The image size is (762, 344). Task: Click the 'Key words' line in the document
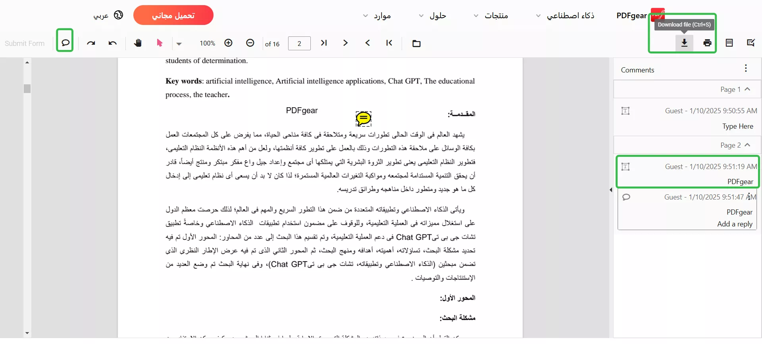click(320, 81)
